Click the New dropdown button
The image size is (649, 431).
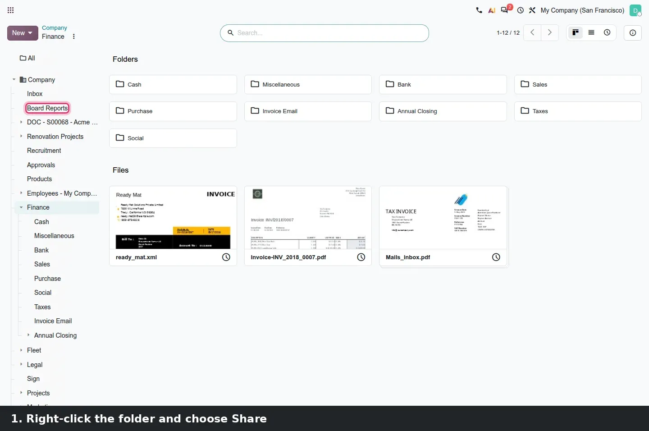click(23, 33)
